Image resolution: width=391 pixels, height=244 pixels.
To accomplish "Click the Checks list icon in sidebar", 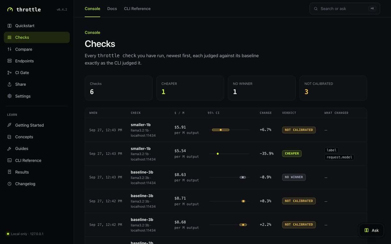I will [9, 37].
